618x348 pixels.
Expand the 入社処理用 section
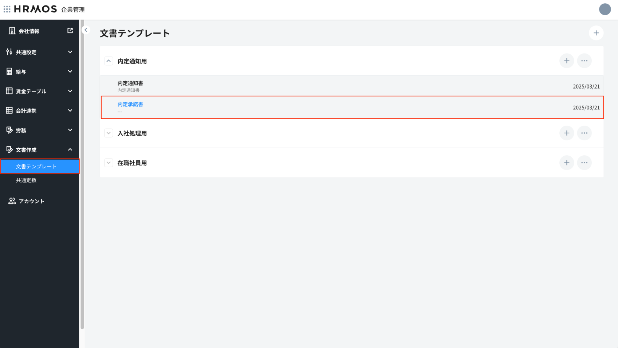(109, 133)
